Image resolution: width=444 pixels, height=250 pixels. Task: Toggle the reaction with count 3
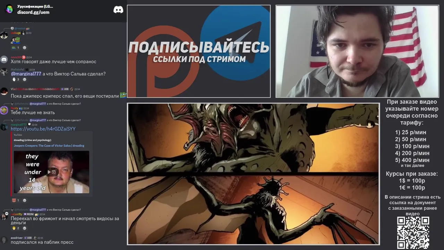[x=16, y=80]
